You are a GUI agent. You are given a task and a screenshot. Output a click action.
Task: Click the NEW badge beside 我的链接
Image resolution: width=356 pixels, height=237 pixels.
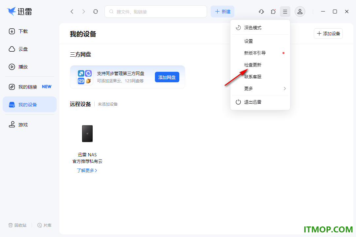46,87
